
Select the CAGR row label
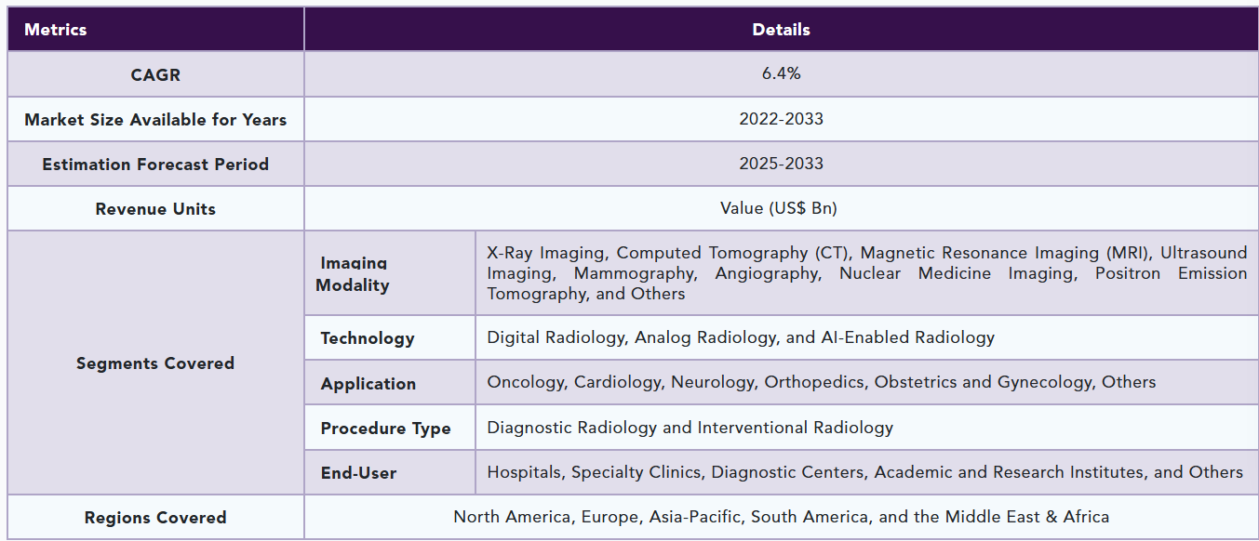[155, 74]
